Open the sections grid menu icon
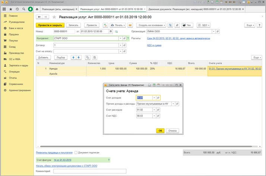 pyautogui.click(x=4, y=9)
